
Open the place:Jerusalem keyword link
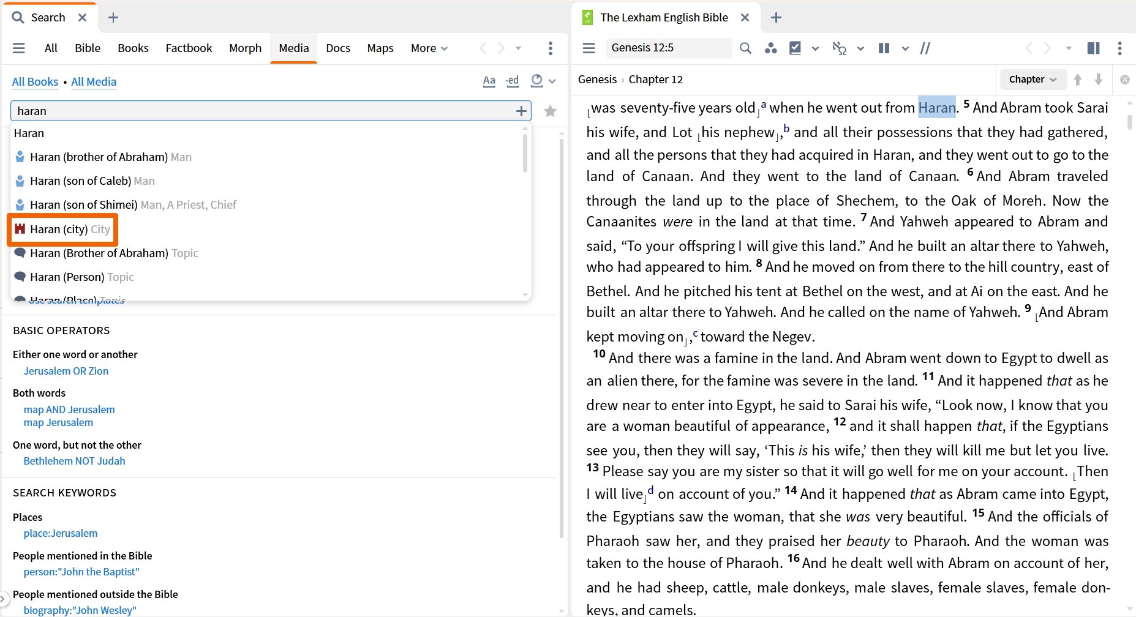click(x=60, y=533)
